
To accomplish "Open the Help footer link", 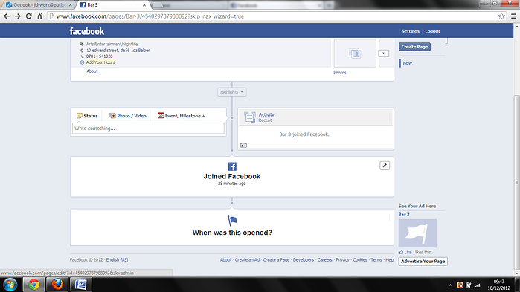I will (x=390, y=259).
